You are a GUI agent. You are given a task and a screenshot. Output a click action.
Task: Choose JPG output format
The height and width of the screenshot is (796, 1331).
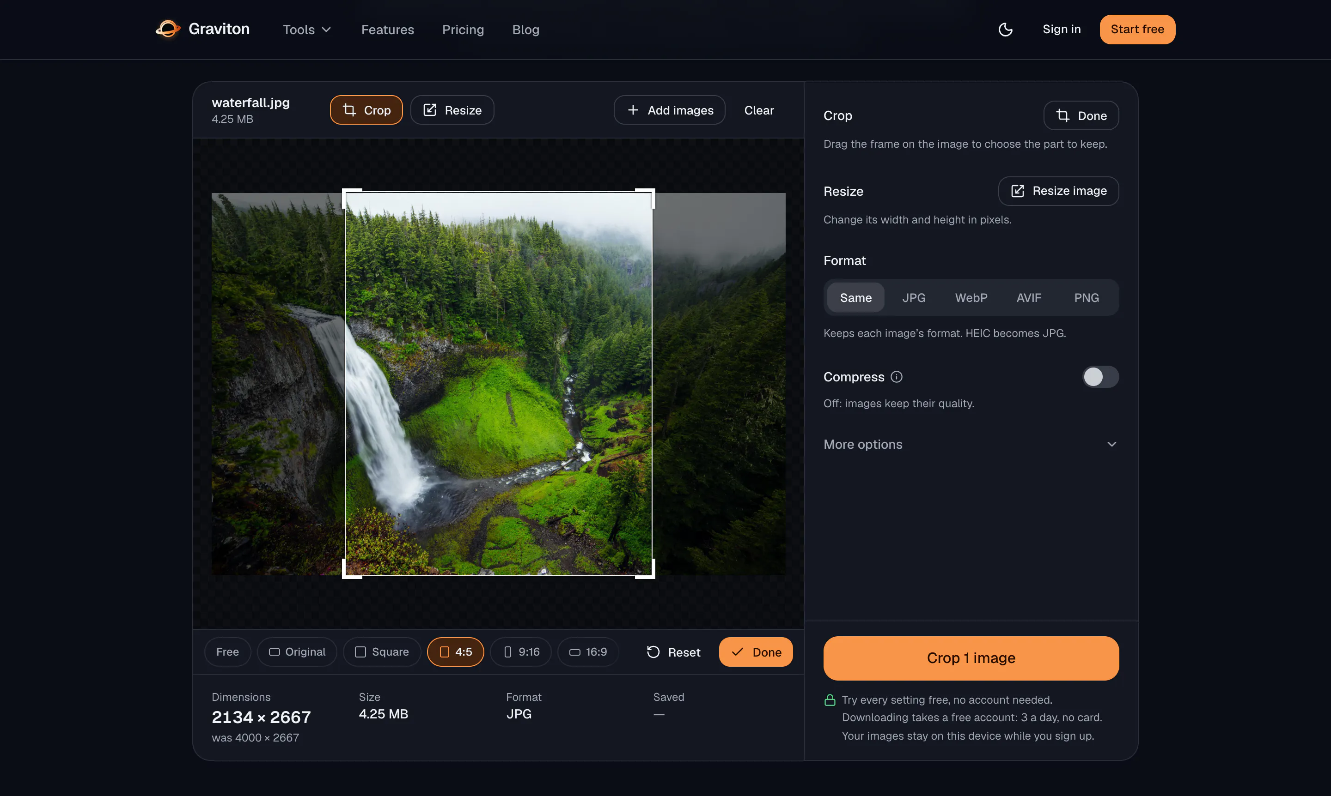point(913,298)
